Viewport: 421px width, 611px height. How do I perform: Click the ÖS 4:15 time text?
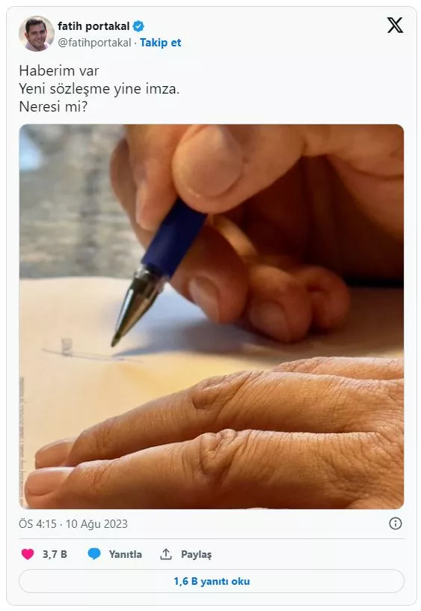click(37, 523)
